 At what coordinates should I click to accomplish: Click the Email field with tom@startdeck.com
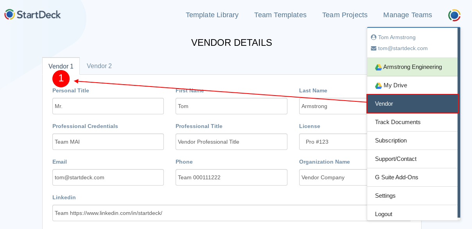tap(108, 177)
